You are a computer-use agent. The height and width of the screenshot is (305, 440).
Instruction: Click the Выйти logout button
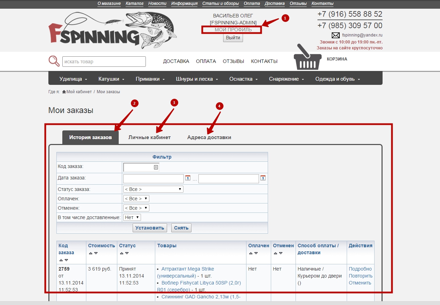pyautogui.click(x=233, y=38)
